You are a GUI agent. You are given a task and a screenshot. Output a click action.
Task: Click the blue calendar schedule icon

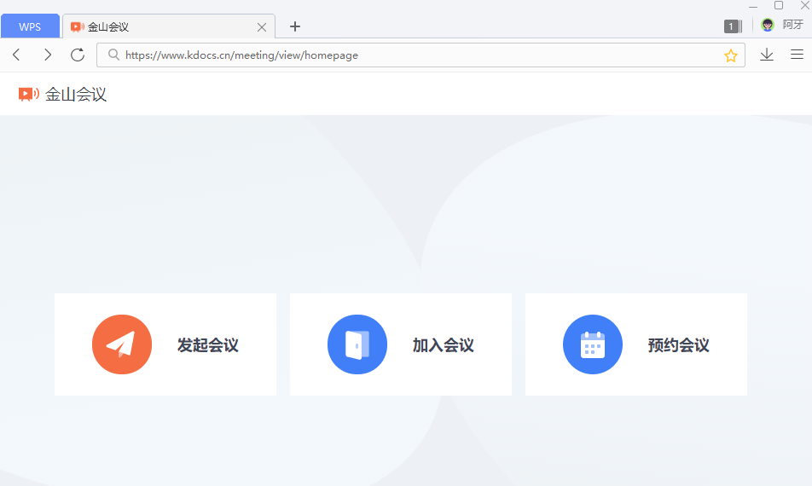click(x=593, y=344)
